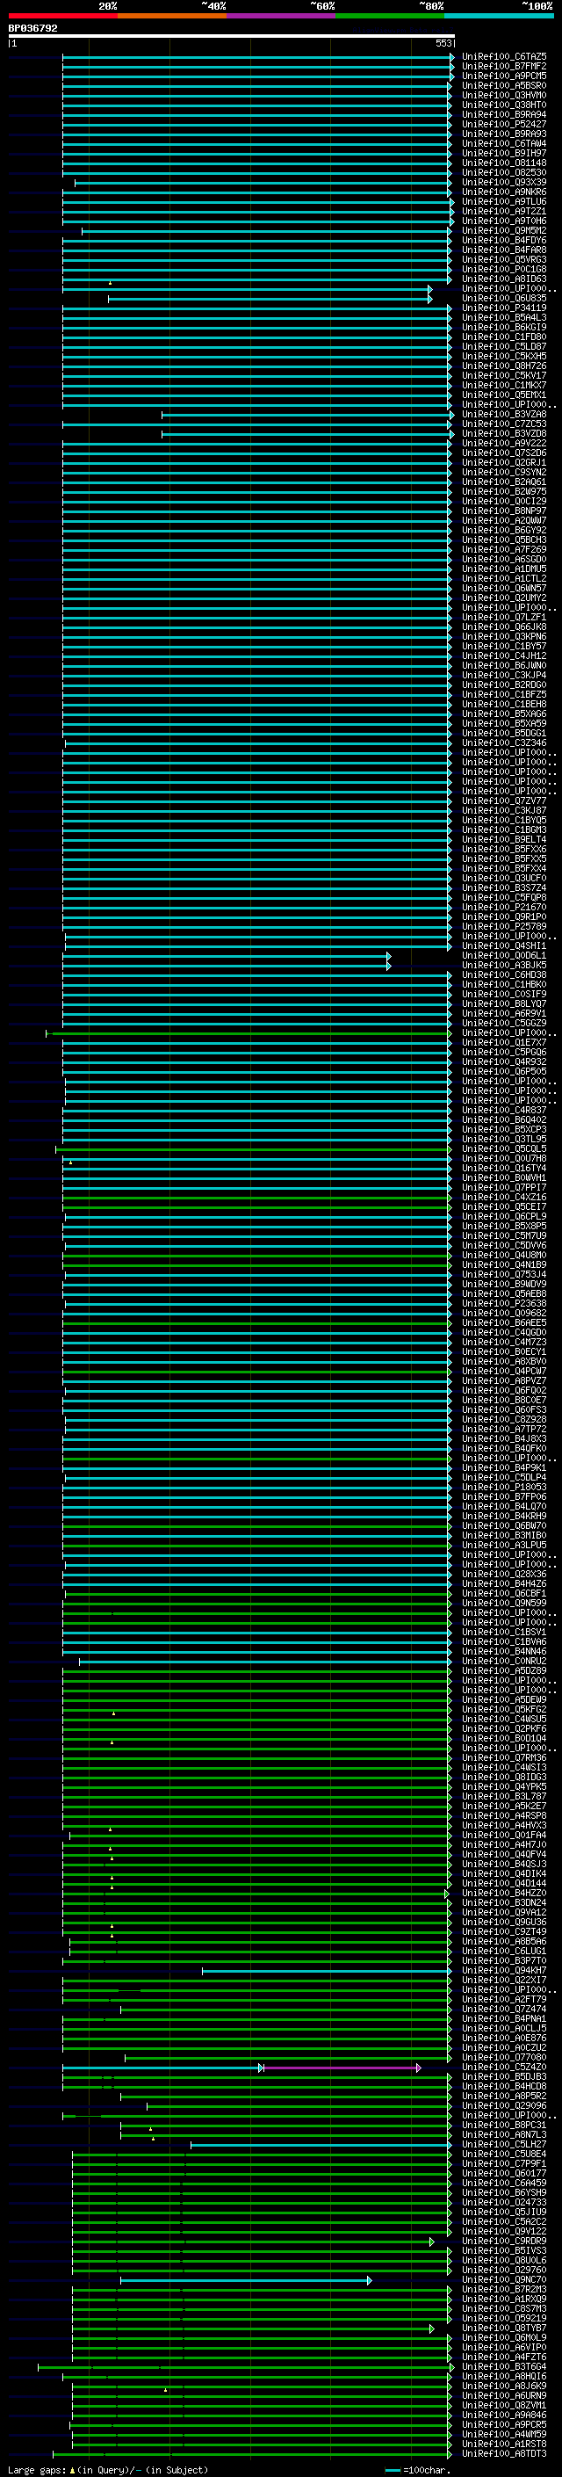Image resolution: width=562 pixels, height=2477 pixels.
Task: Select the UniRef100_C4R837 label
Action: 503,1111
